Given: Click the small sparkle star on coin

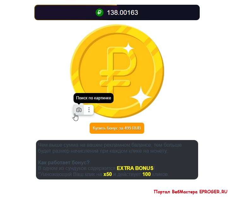Looking at the screenshot, I should pyautogui.click(x=128, y=48).
